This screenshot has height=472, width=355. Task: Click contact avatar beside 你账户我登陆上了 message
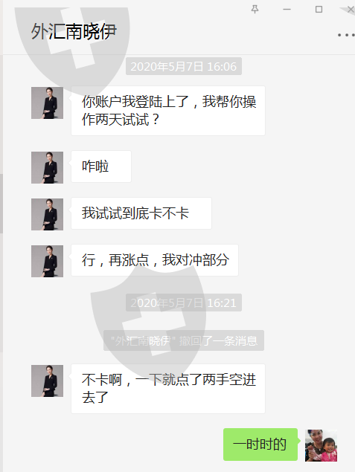(48, 103)
